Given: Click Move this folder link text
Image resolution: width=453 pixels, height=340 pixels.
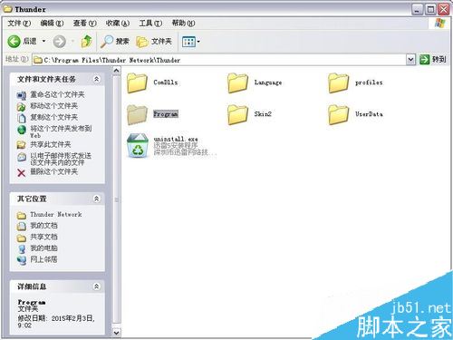Looking at the screenshot, I should coord(54,106).
